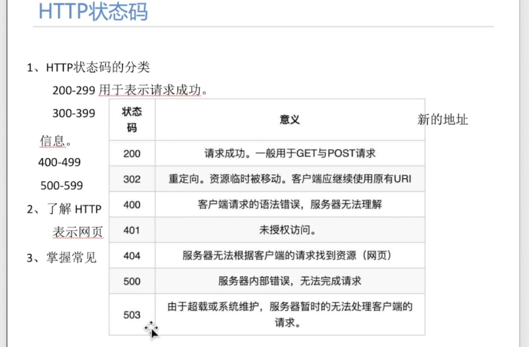Viewport: 529px width, 347px height.
Task: Click the '300-399' range text
Action: pyautogui.click(x=74, y=113)
